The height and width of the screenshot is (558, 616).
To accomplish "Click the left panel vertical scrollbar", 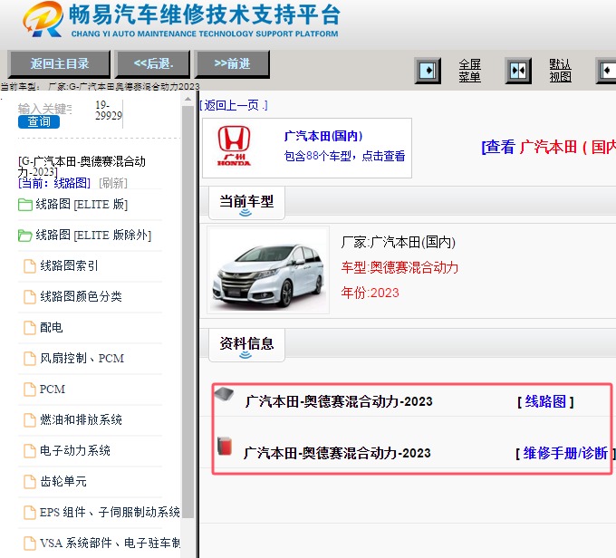I will coord(188,311).
